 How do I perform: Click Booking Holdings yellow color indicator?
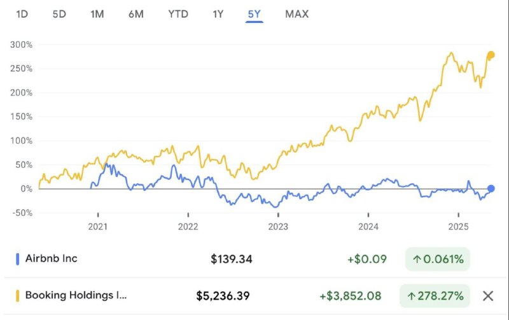[x=18, y=296]
